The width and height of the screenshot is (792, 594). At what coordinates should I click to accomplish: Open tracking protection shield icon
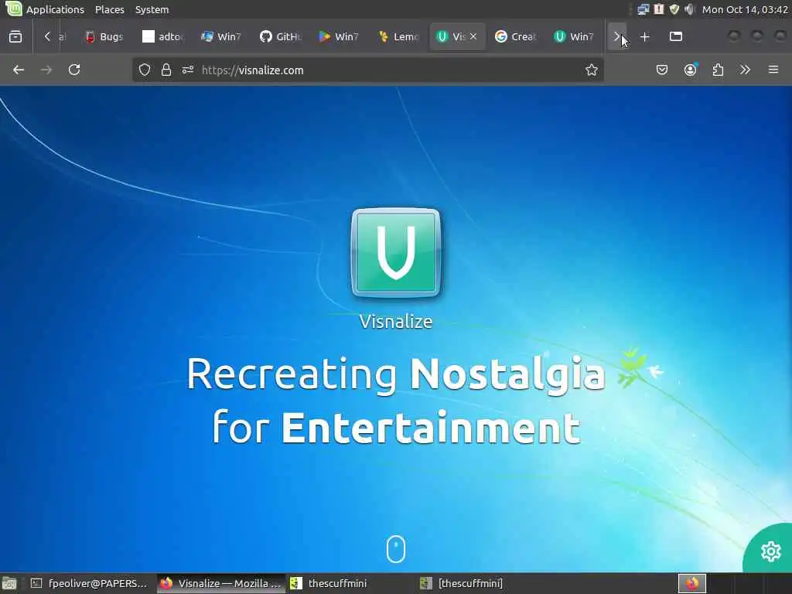click(145, 70)
